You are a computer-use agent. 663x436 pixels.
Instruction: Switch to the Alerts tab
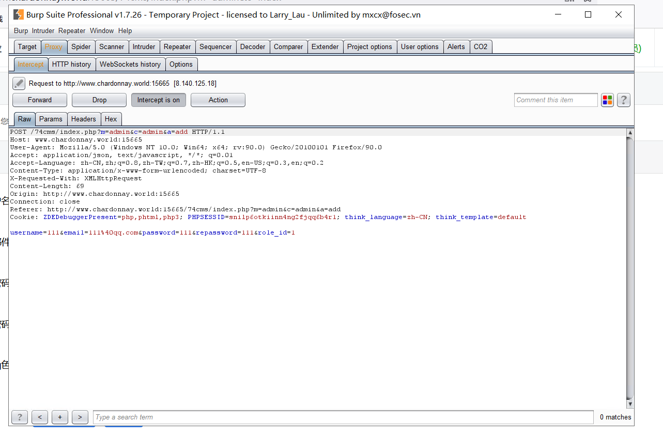point(456,46)
